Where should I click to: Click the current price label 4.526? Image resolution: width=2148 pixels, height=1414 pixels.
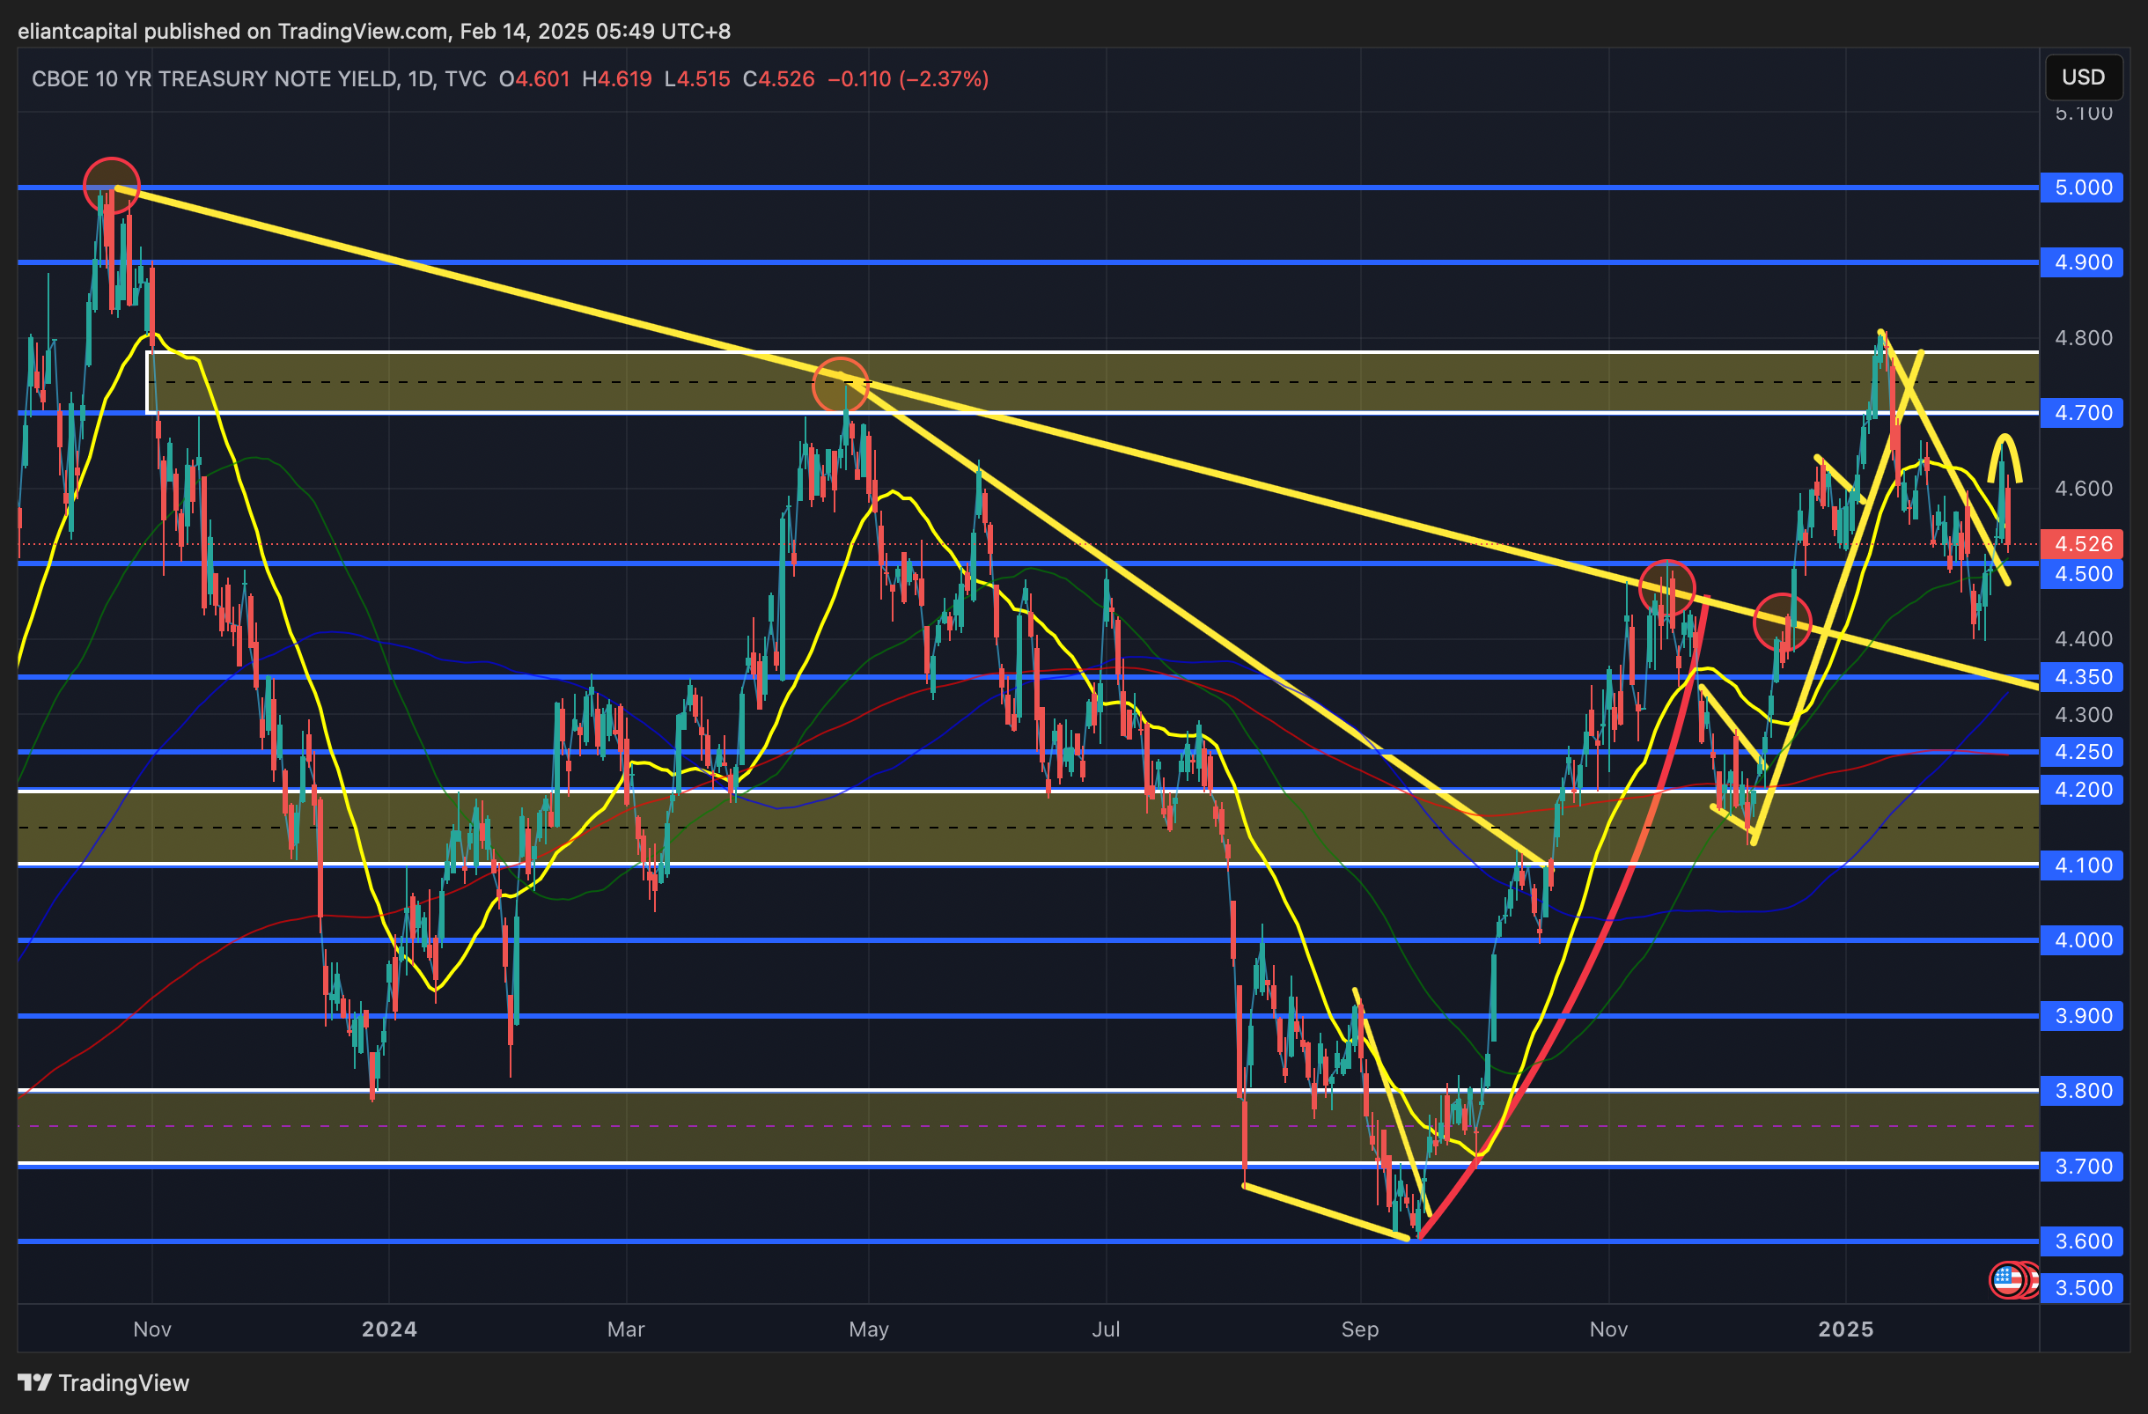2082,544
